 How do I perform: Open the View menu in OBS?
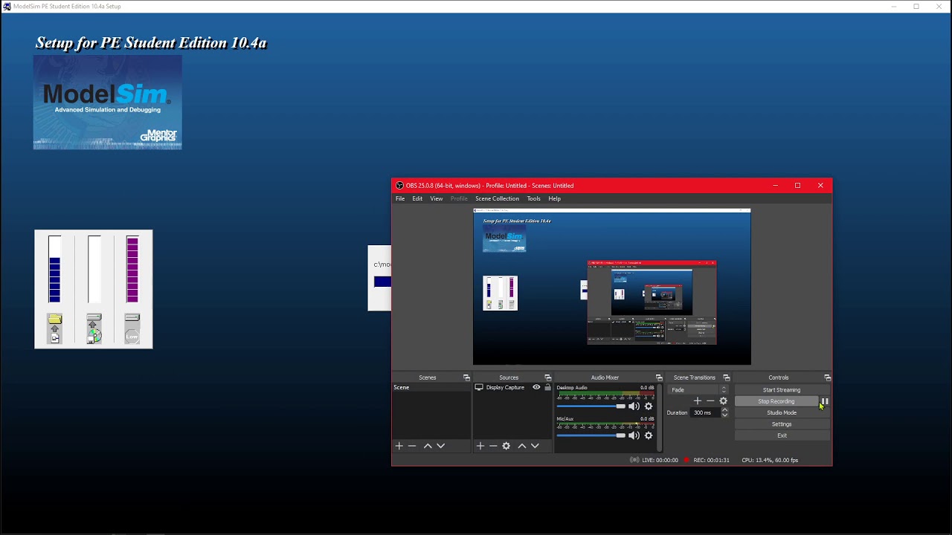[437, 198]
